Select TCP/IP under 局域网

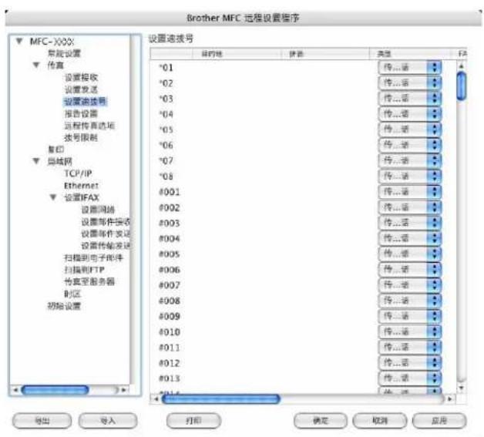(78, 173)
